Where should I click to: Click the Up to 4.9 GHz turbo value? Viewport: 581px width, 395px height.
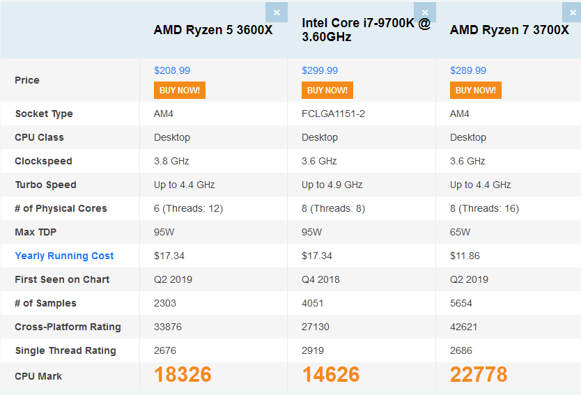click(332, 185)
